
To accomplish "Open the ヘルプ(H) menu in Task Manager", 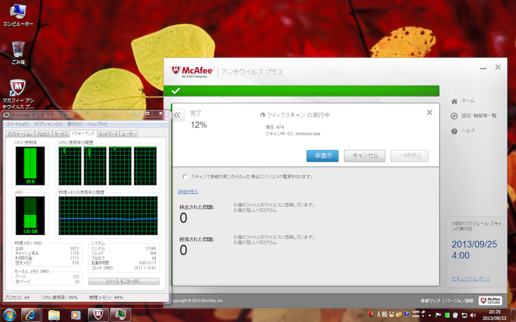I will (97, 124).
